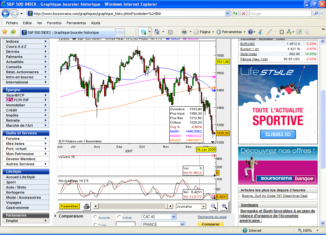Print the chart using printer icon below chart
Image resolution: width=326 pixels, height=235 pixels.
tap(87, 206)
